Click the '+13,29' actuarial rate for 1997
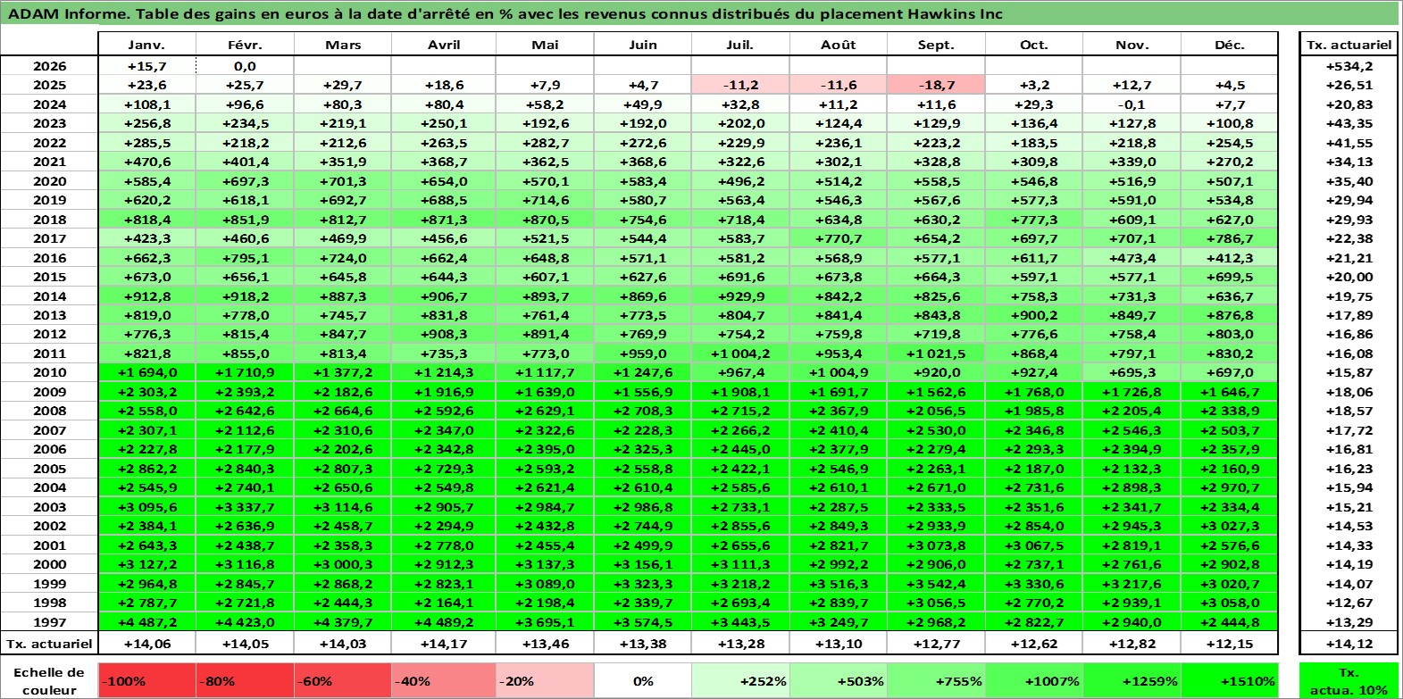 (1349, 622)
